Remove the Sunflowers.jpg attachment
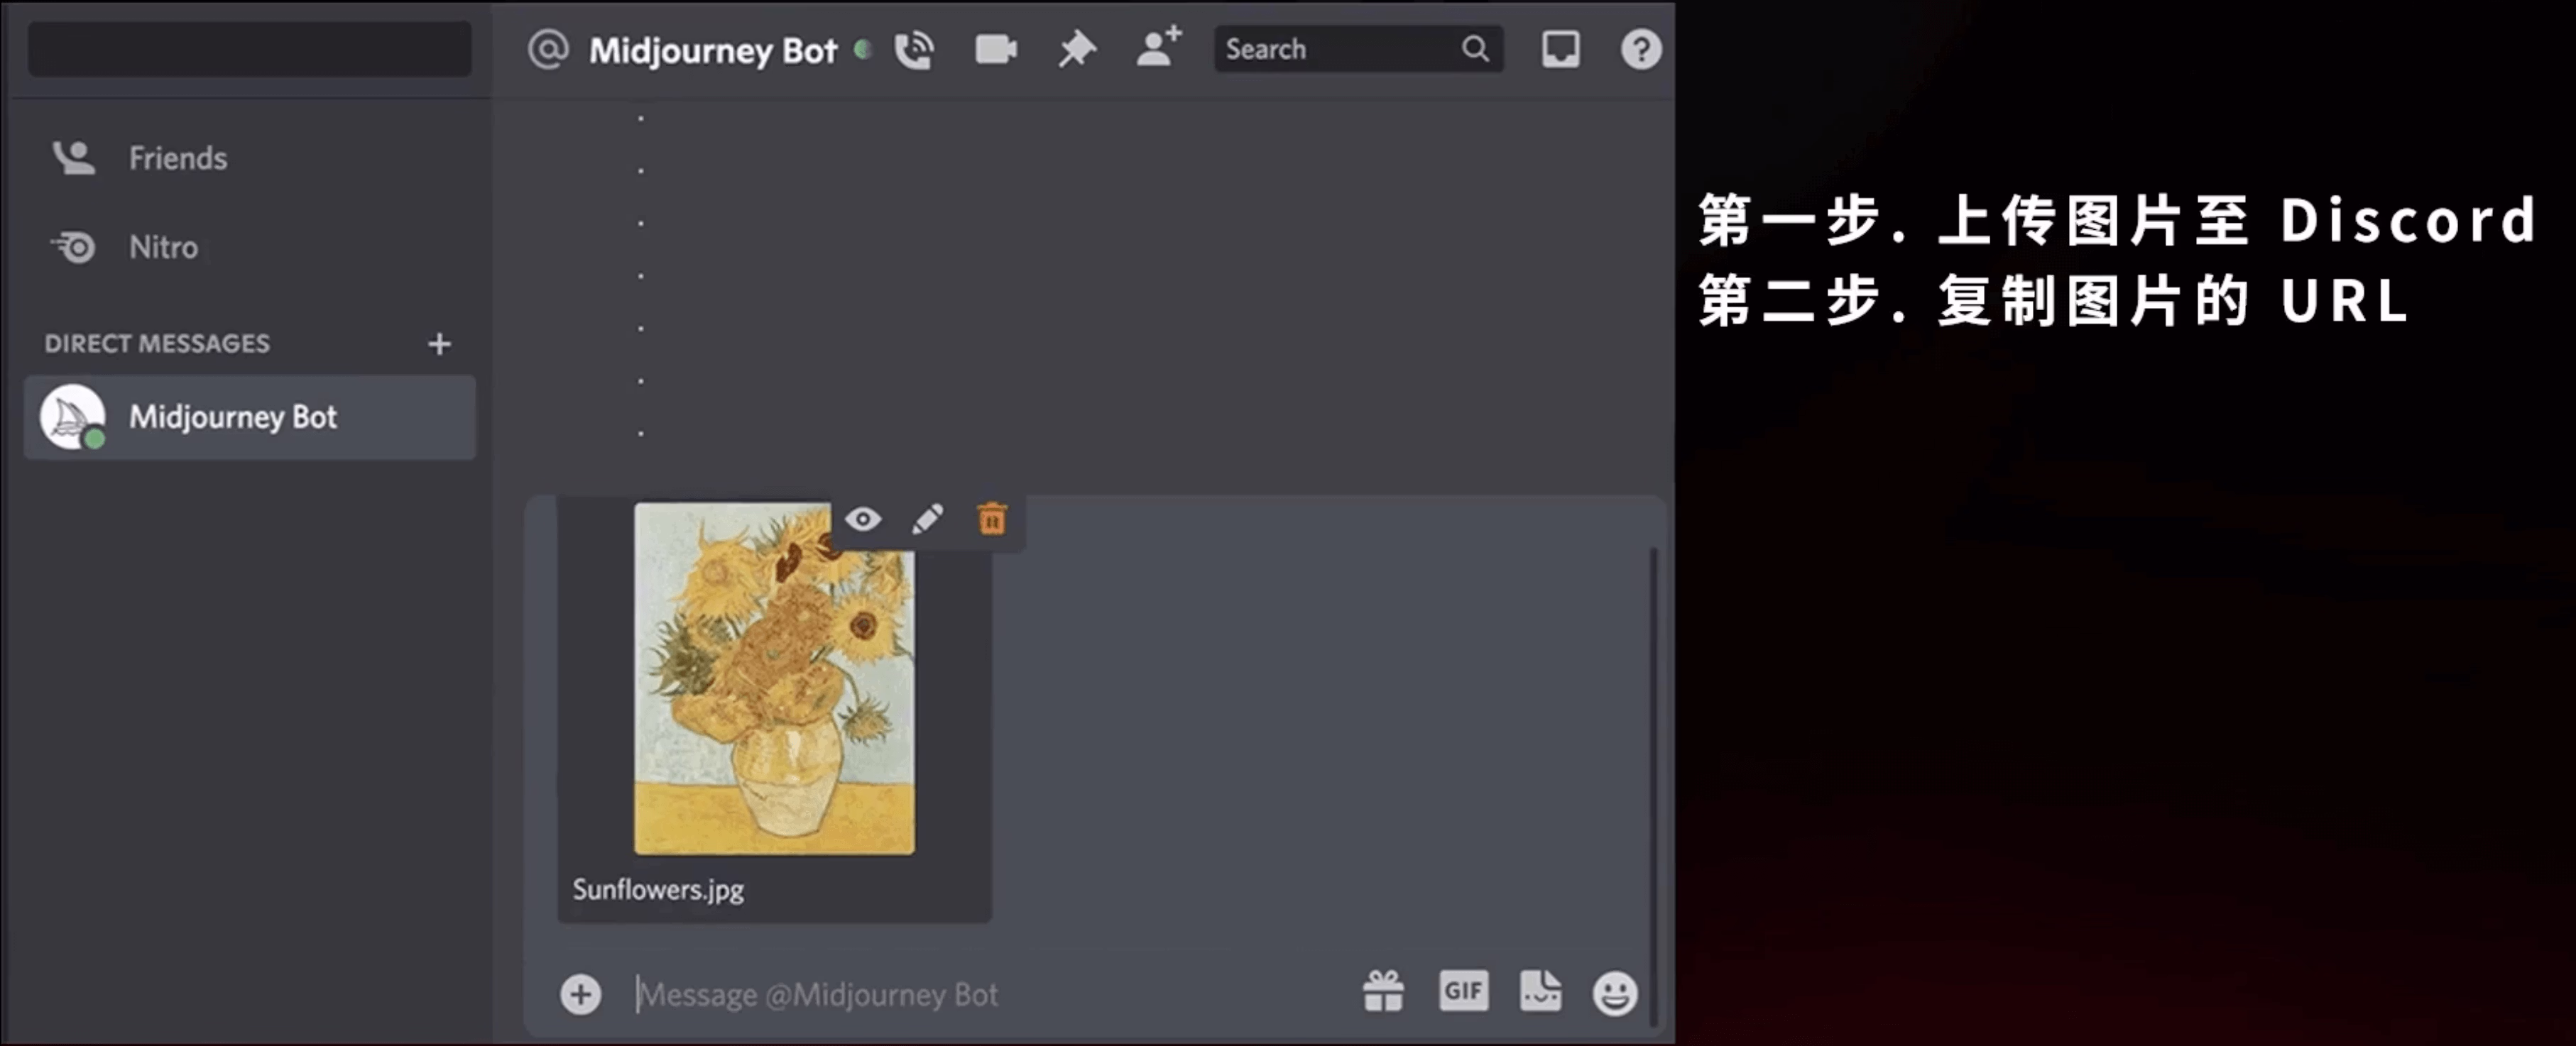 [x=991, y=519]
